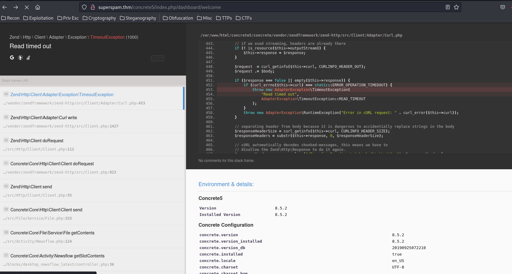Select stack frame 44 TimeoutException
This screenshot has height=274, width=512.
point(92,98)
